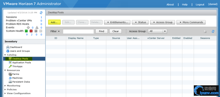220x97 pixels.
Task: Expand the View Configuration section
Action: [x=5, y=93]
